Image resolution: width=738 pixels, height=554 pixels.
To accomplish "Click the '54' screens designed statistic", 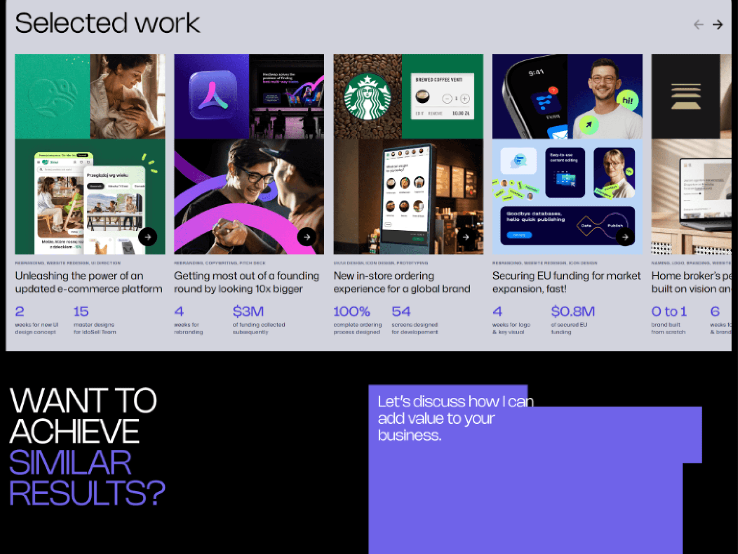I will pyautogui.click(x=401, y=311).
